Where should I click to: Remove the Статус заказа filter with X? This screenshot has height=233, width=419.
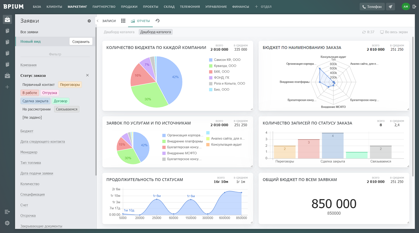click(x=87, y=75)
